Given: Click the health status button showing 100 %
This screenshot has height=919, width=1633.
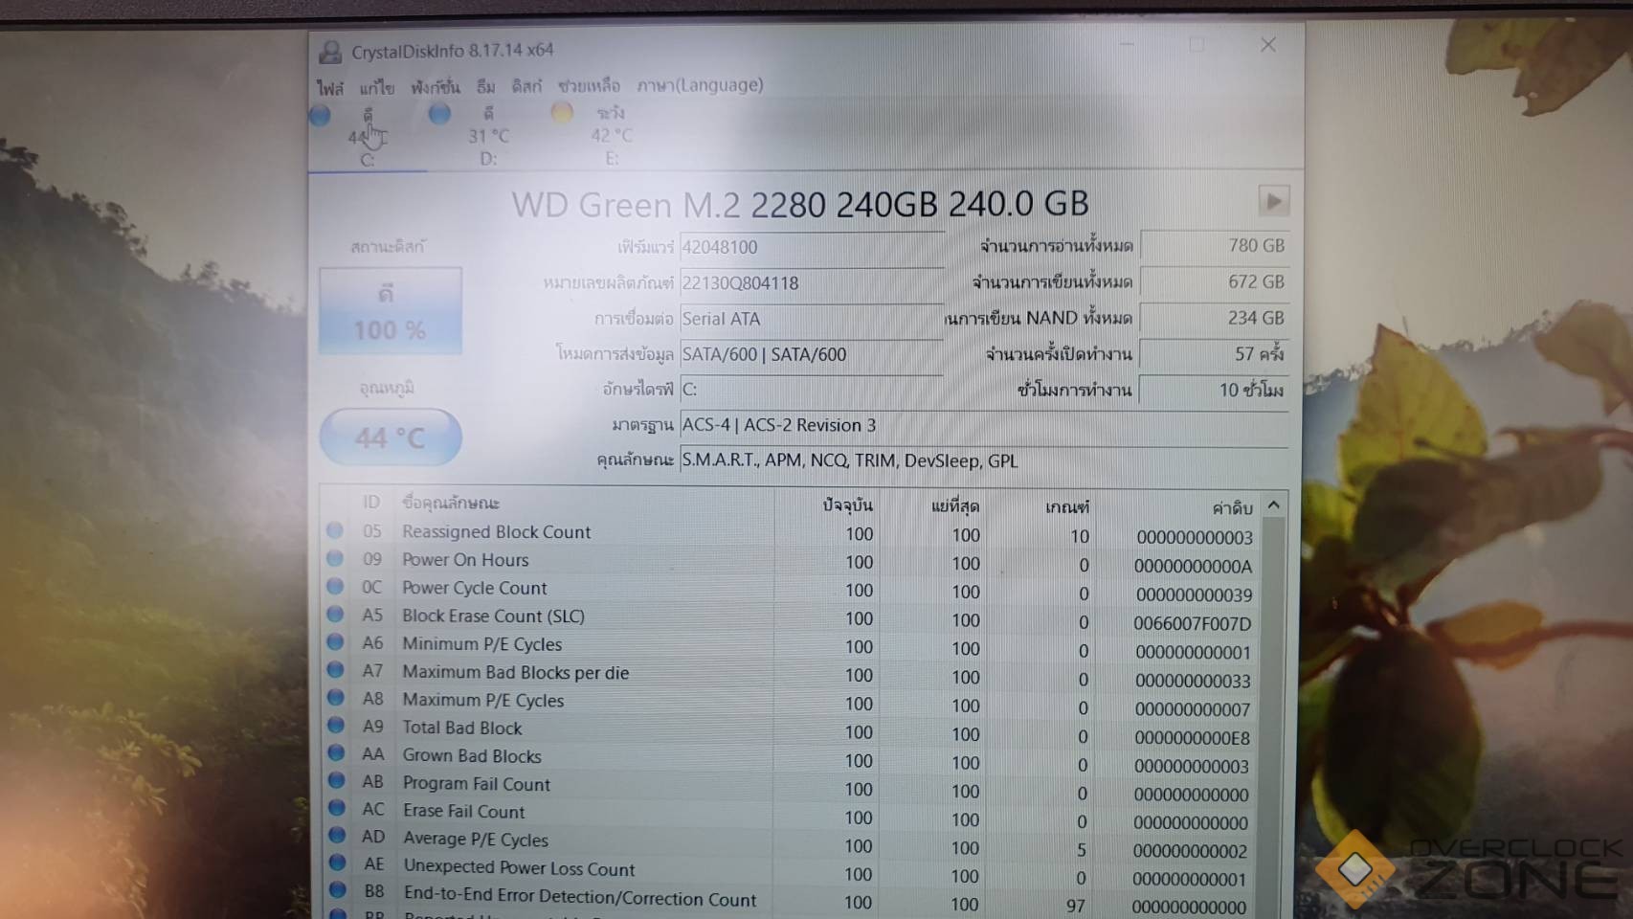Looking at the screenshot, I should [391, 311].
